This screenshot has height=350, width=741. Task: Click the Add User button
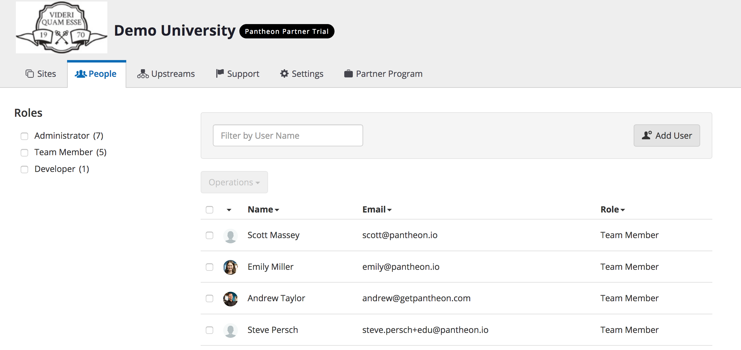[667, 135]
